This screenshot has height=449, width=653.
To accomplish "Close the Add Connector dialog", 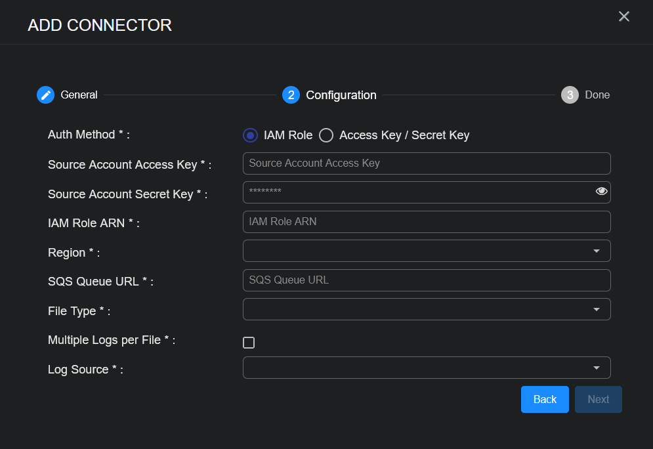I will pyautogui.click(x=623, y=16).
